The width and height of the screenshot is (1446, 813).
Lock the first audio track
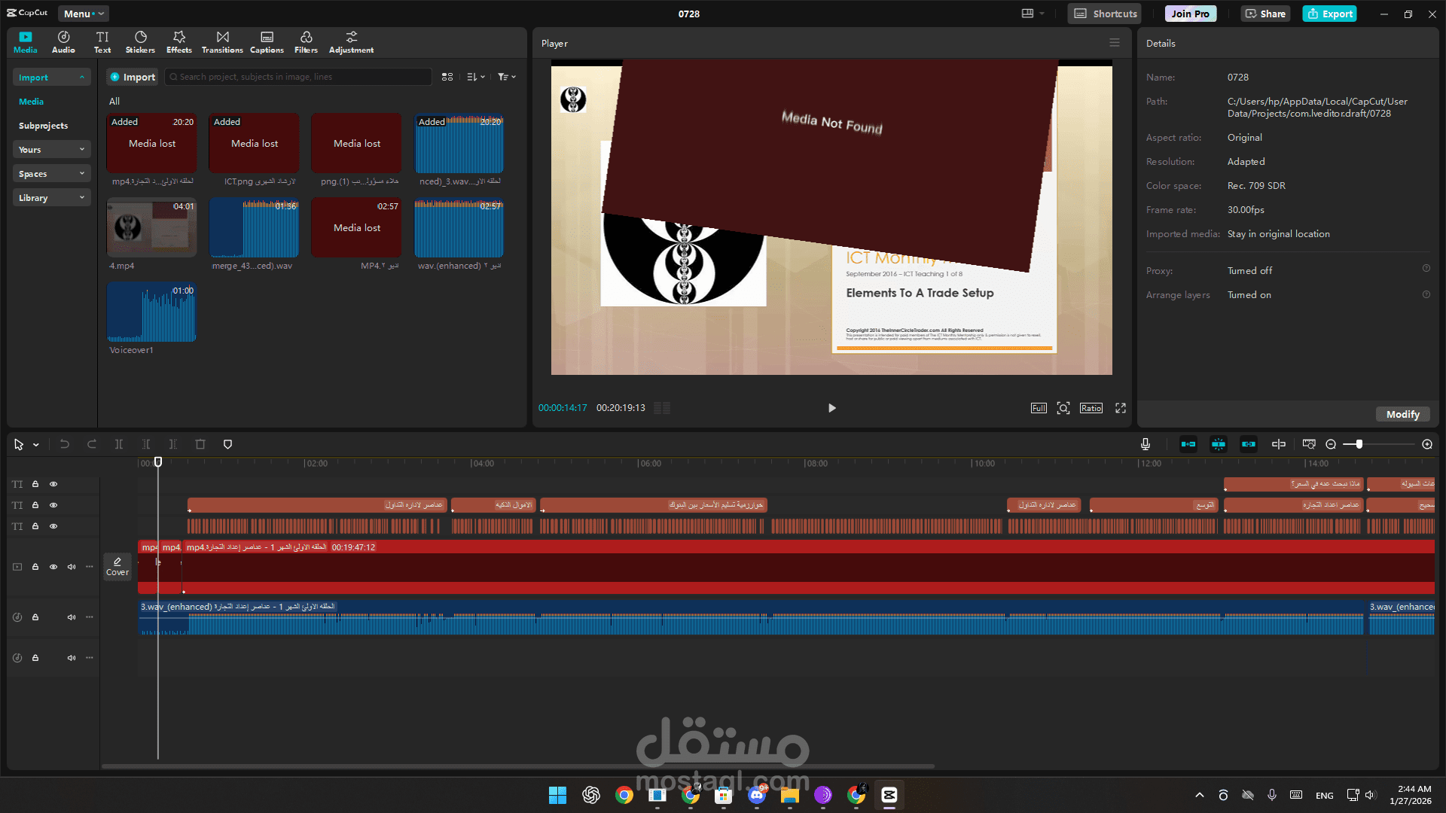click(x=35, y=617)
